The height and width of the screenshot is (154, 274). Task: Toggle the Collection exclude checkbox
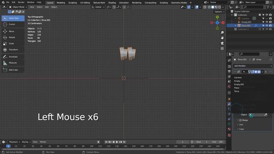(x=260, y=15)
